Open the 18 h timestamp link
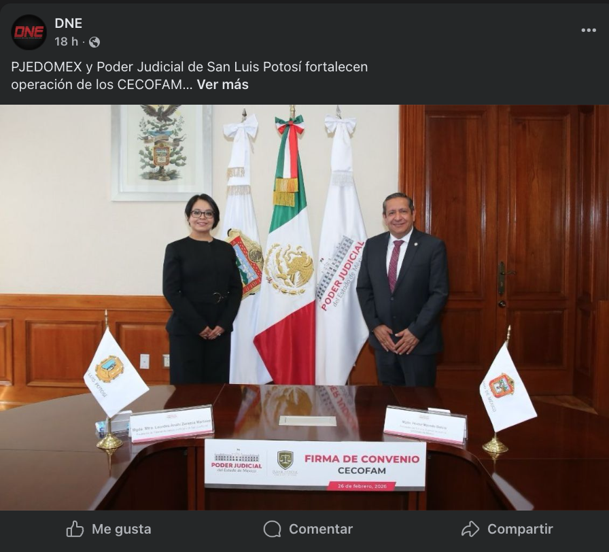 [x=67, y=41]
